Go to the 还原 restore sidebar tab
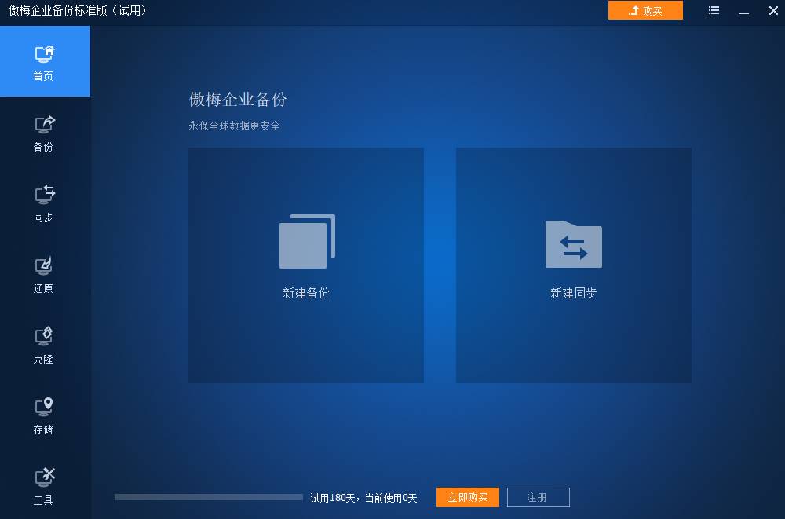785x519 pixels. [45, 275]
